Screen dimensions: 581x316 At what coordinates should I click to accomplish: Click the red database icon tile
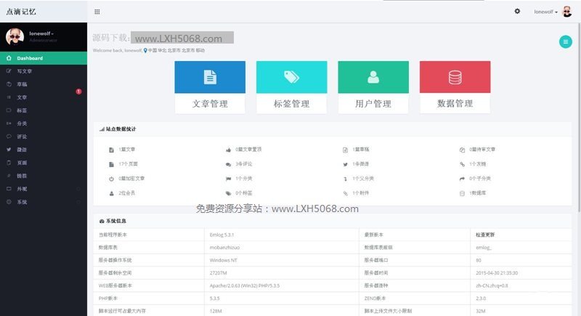point(455,77)
